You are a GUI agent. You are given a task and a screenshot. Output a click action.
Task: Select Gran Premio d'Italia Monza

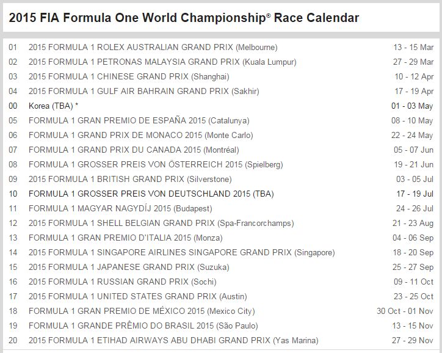pos(125,238)
